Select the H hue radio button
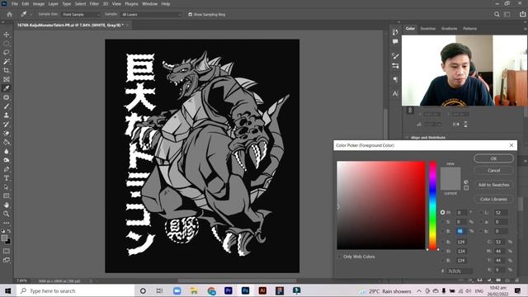528x297 pixels. (x=442, y=213)
